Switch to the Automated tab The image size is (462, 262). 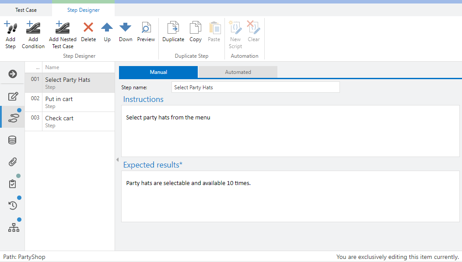pos(238,72)
